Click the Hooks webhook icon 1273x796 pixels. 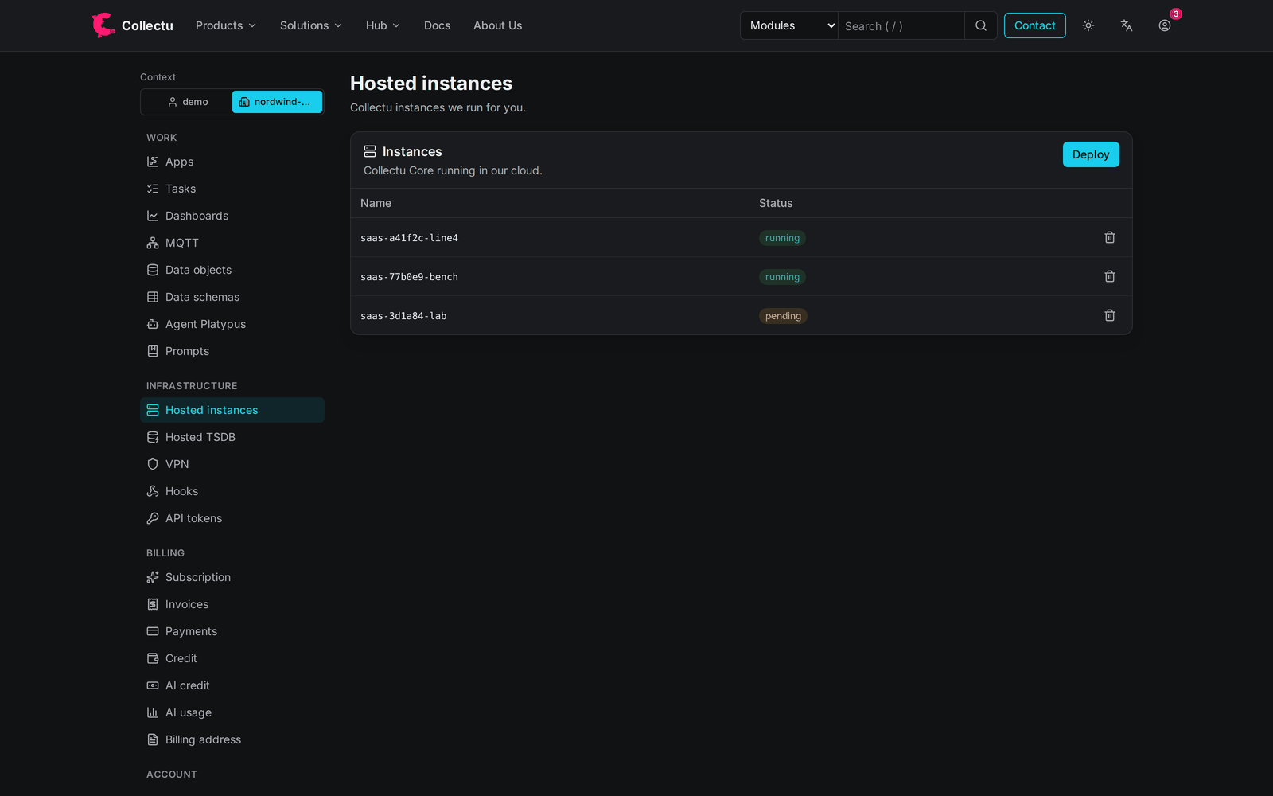click(153, 491)
